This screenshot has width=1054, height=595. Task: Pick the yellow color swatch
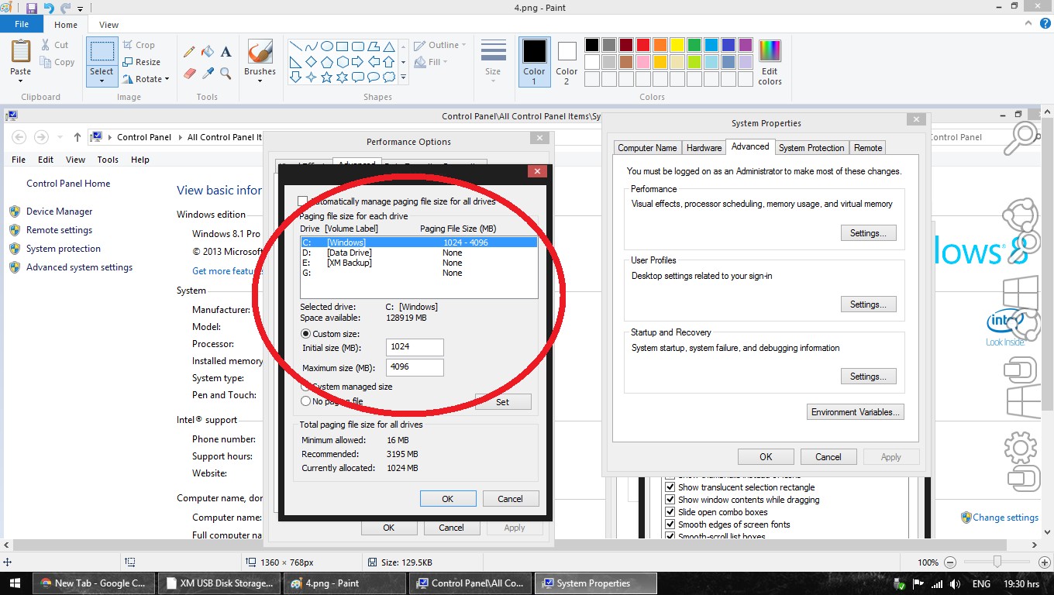click(x=677, y=45)
